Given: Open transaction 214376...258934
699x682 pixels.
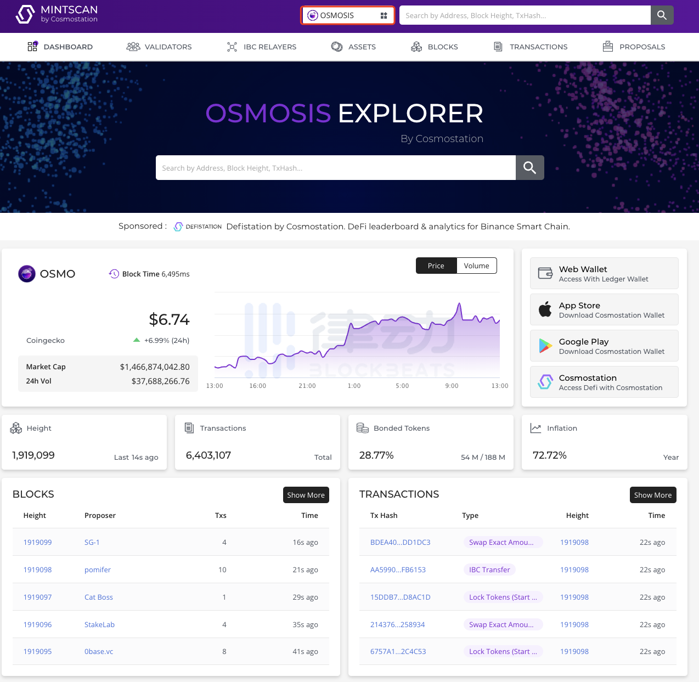Looking at the screenshot, I should [398, 624].
